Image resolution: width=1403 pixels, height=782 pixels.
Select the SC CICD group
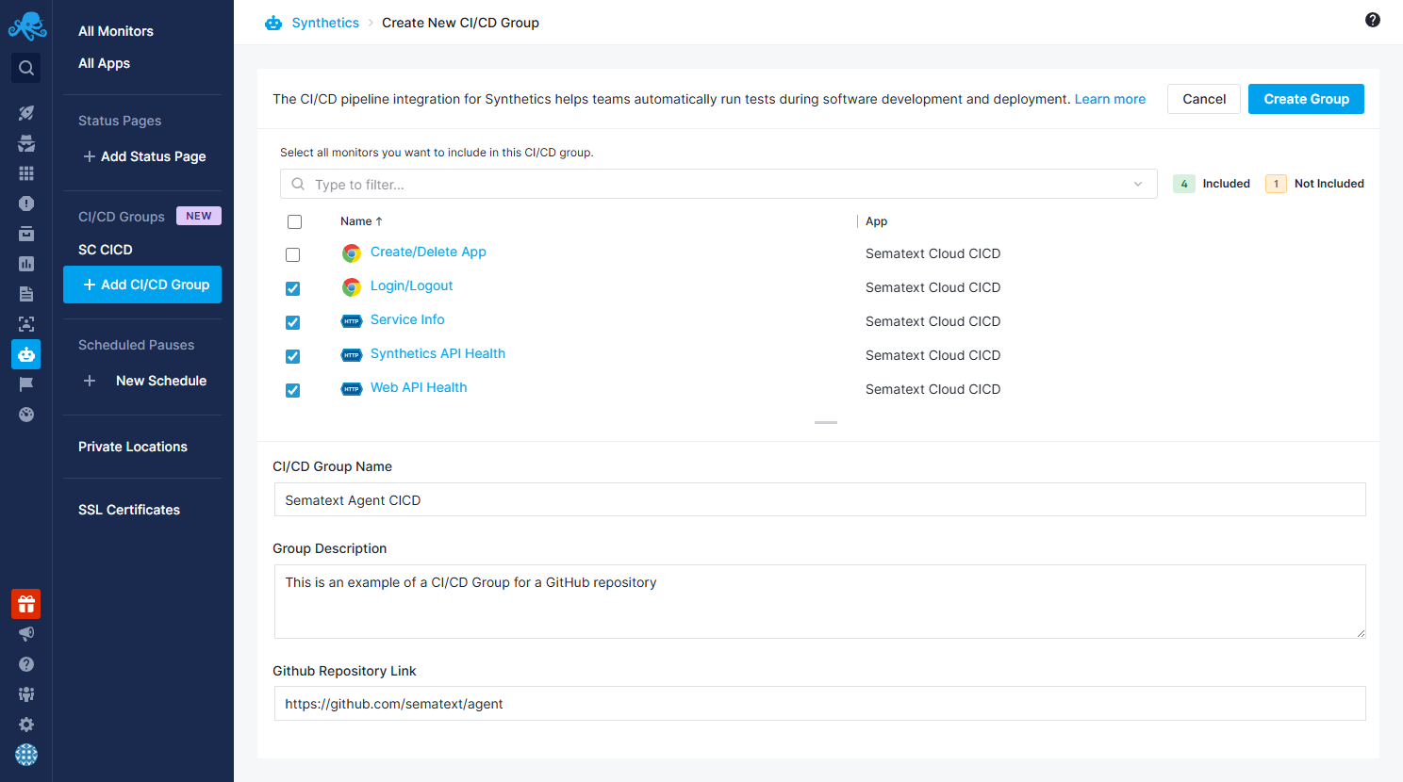click(106, 250)
